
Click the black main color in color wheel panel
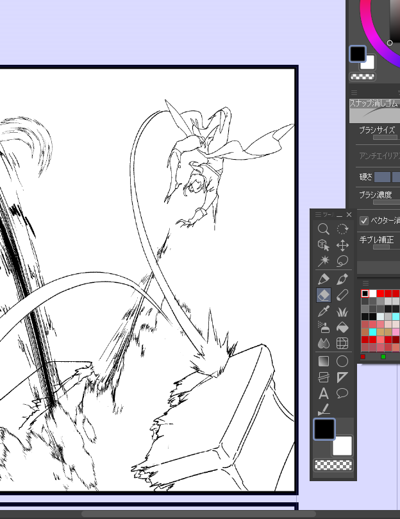pyautogui.click(x=357, y=54)
